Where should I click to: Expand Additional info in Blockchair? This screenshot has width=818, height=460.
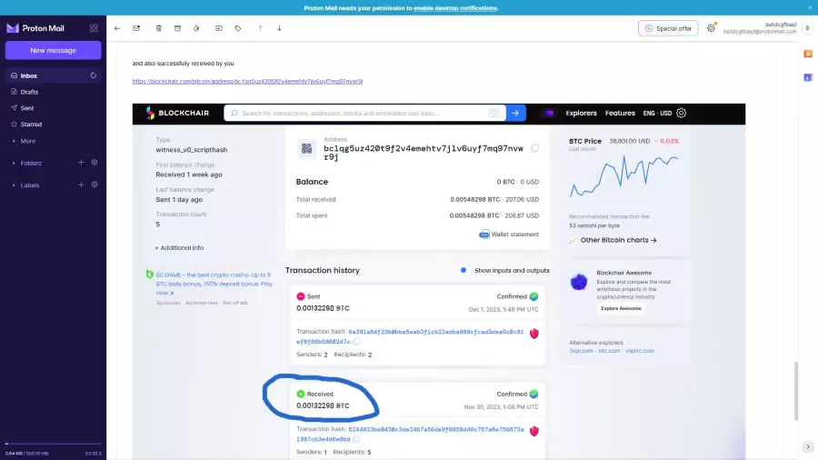point(180,248)
